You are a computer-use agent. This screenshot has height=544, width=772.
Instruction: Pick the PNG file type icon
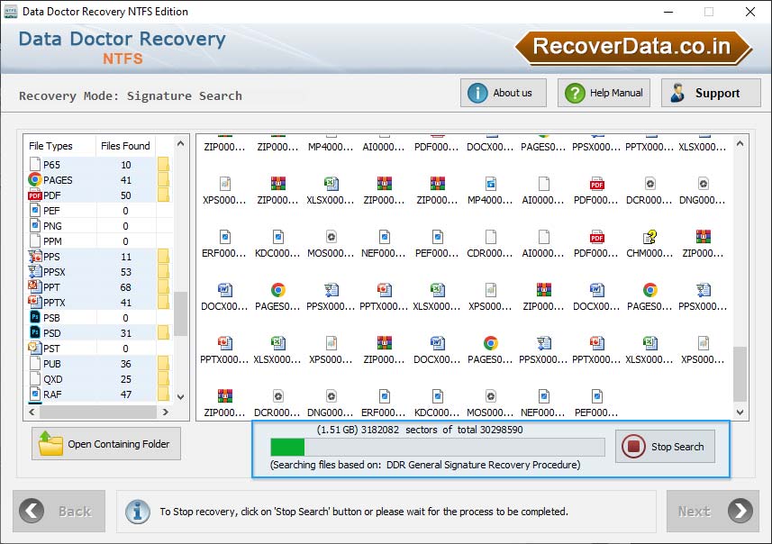[x=35, y=226]
